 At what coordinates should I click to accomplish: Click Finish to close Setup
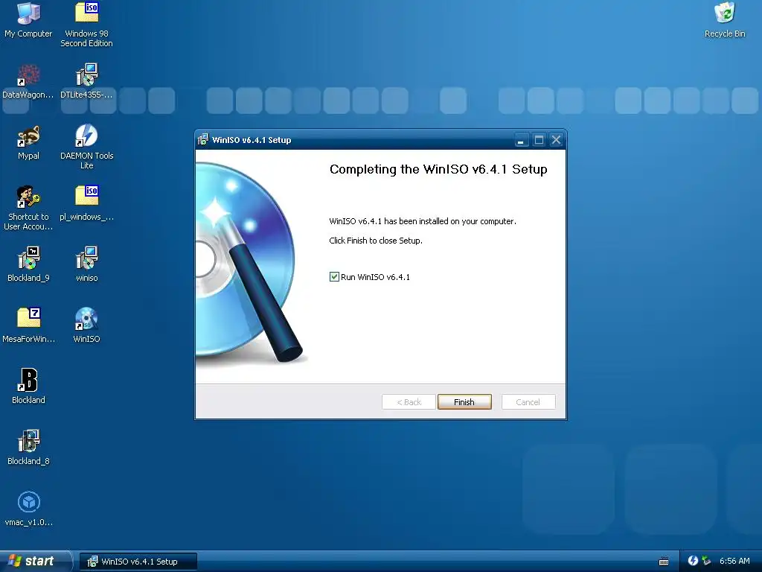click(464, 401)
